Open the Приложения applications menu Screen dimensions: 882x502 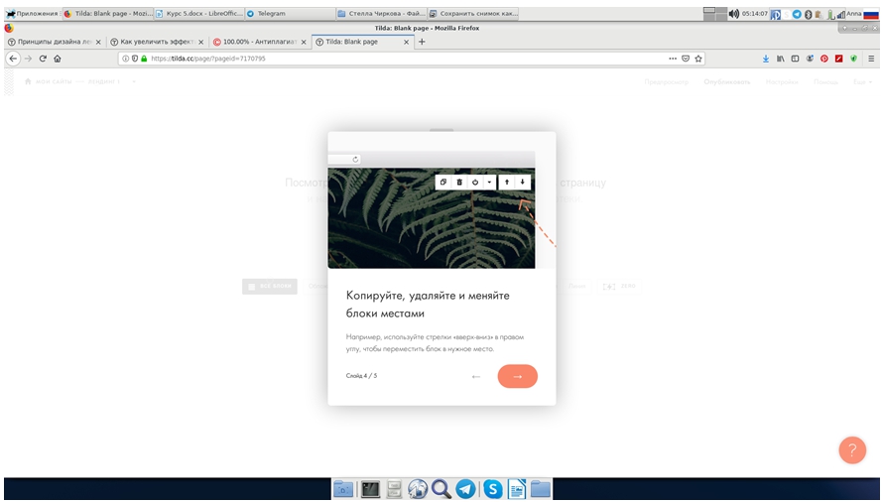point(32,14)
